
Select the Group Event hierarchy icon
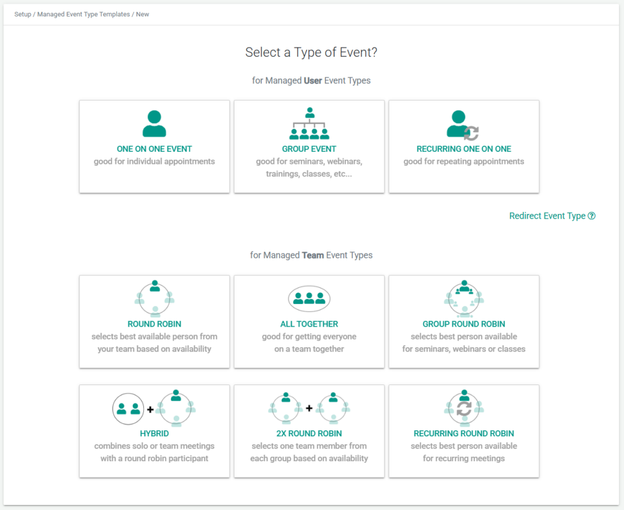coord(309,124)
